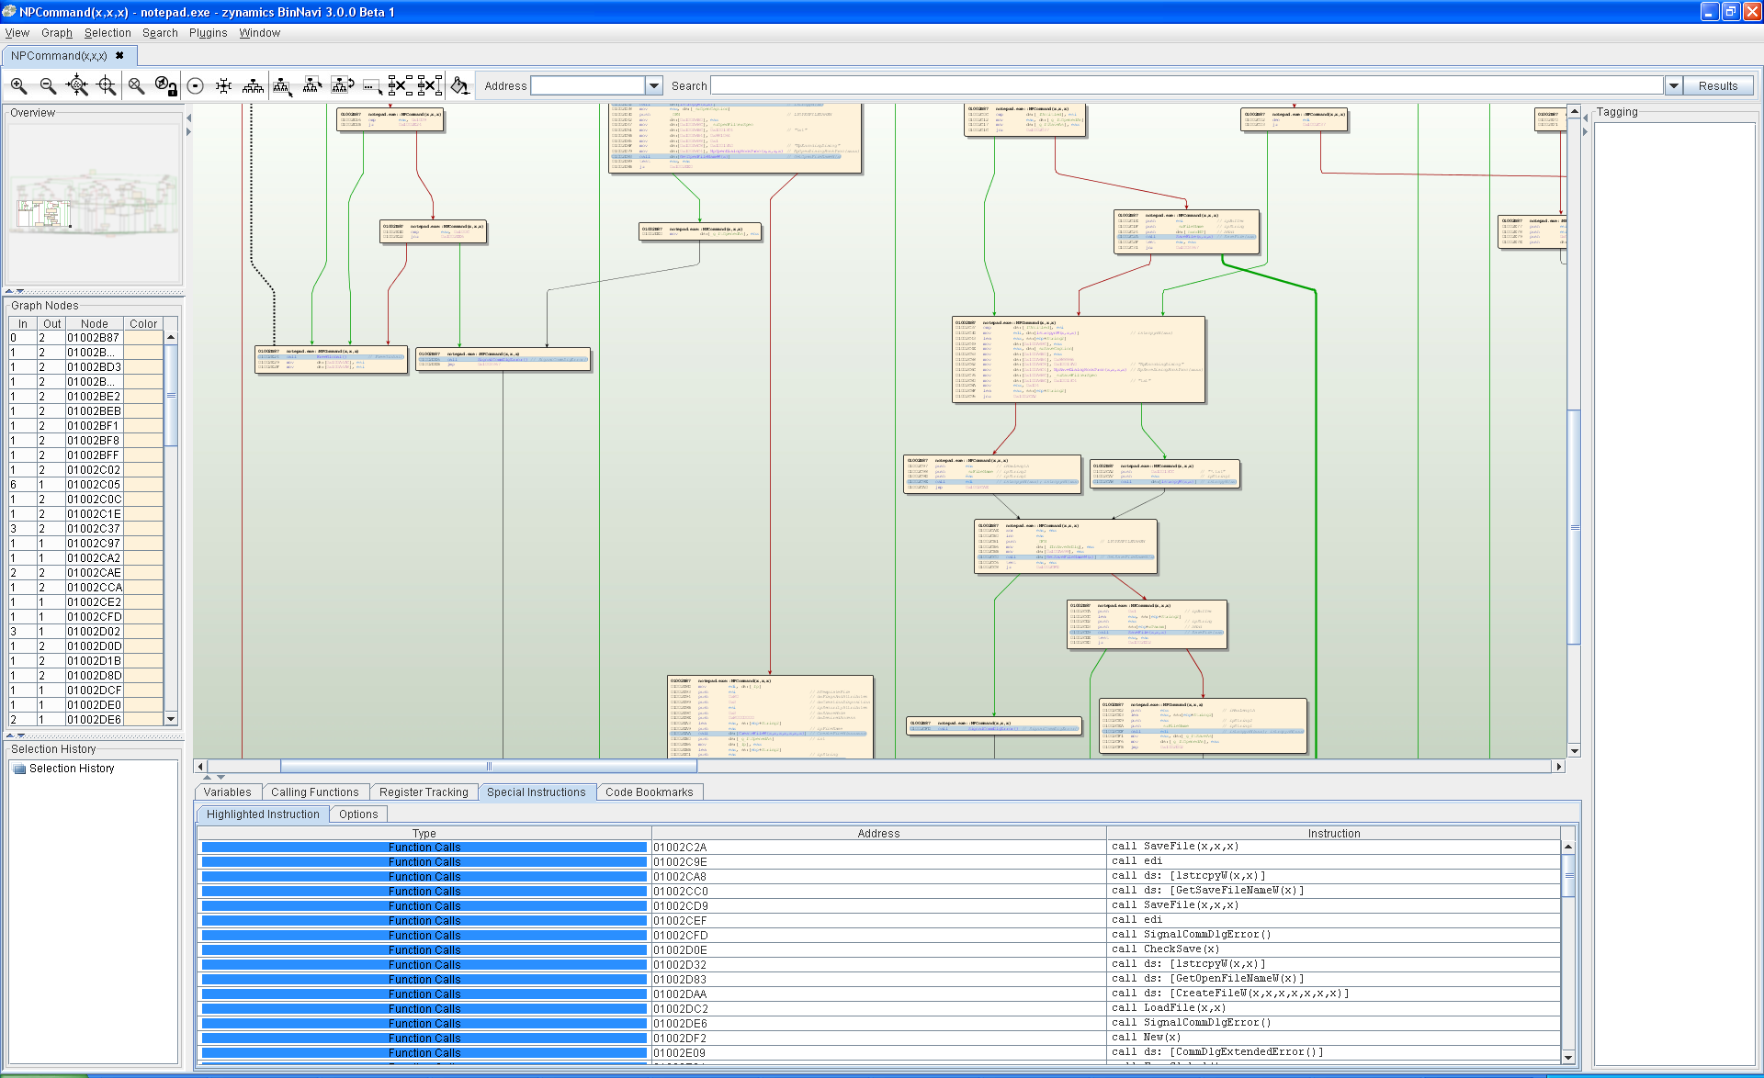Viewport: 1764px width, 1078px height.
Task: Click in the Search input field
Action: click(1185, 86)
